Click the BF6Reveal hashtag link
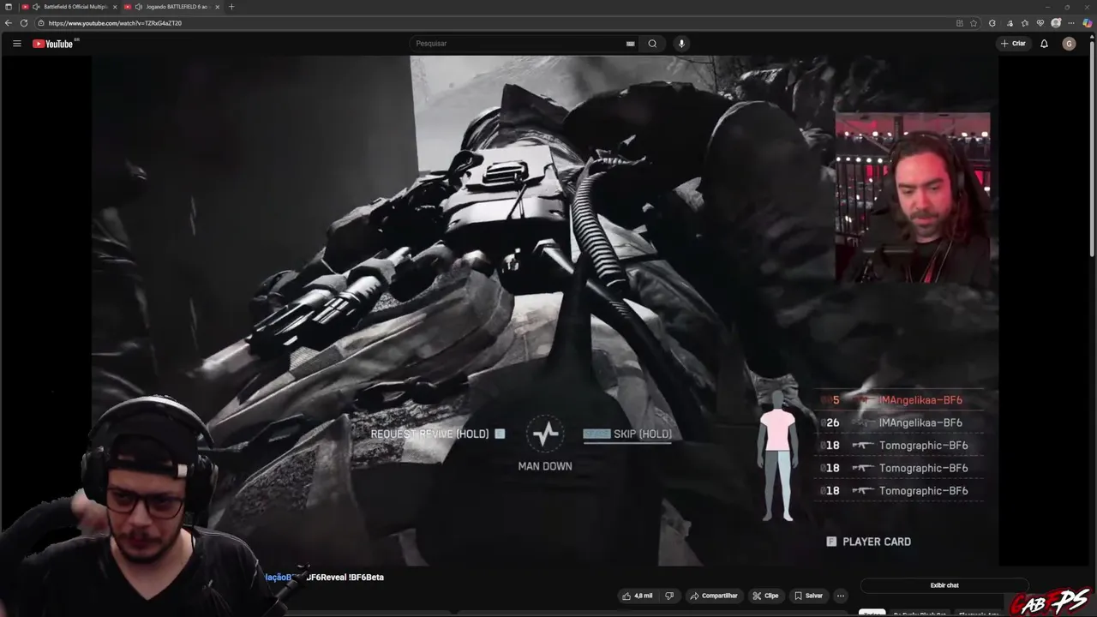The width and height of the screenshot is (1097, 617). [x=326, y=578]
